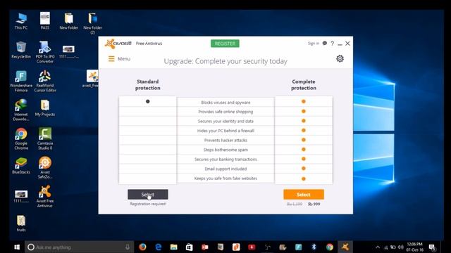The width and height of the screenshot is (451, 253).
Task: Click 'Email support included' row
Action: tap(225, 169)
